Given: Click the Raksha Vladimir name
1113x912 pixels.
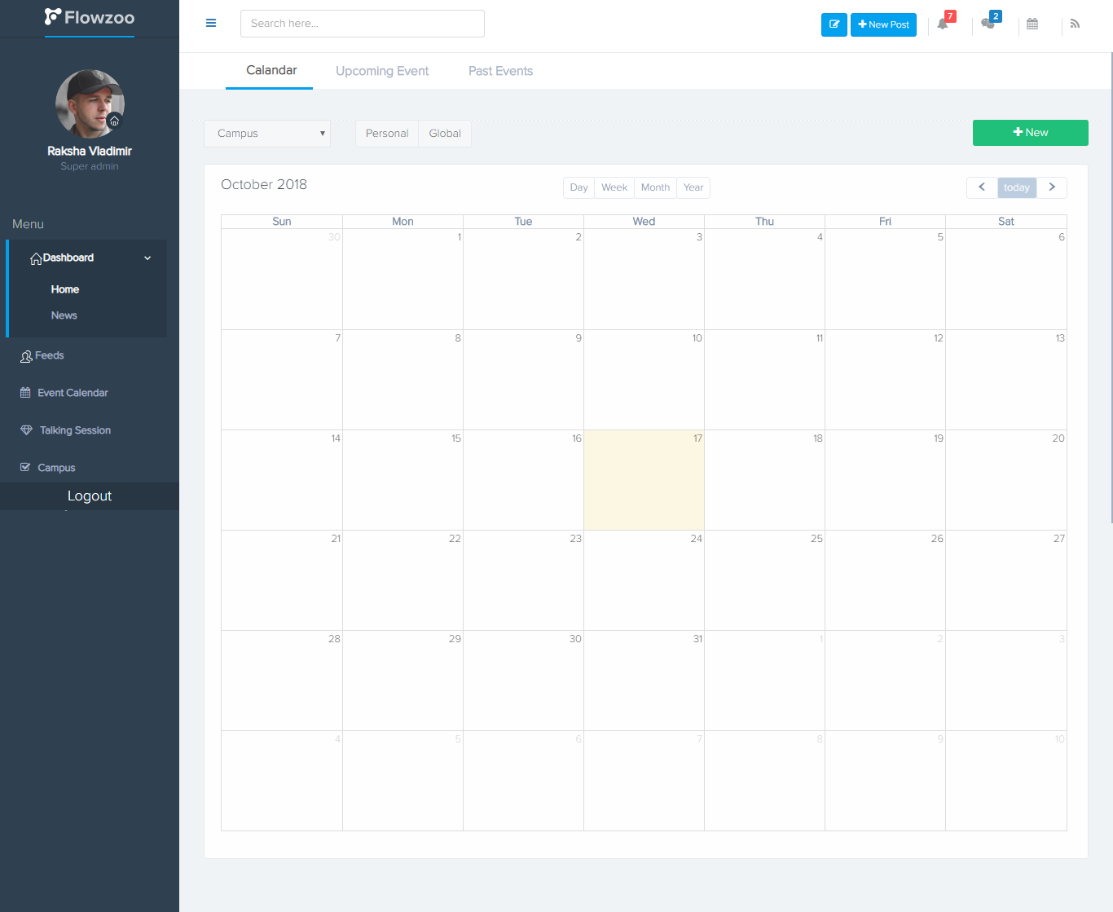Looking at the screenshot, I should [x=90, y=151].
